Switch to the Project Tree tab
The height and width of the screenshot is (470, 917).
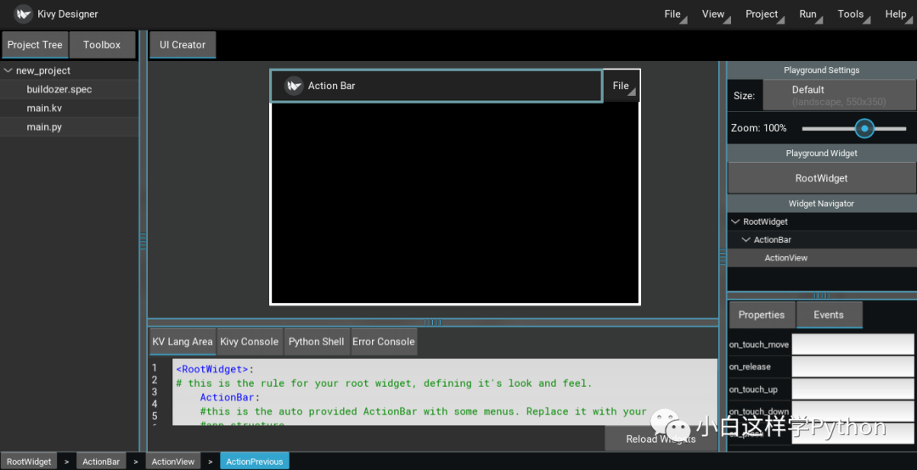pos(35,45)
